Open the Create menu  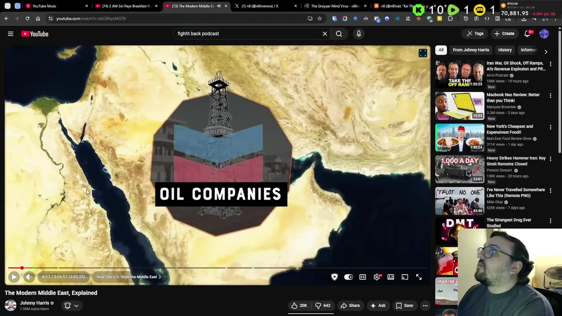pyautogui.click(x=504, y=33)
